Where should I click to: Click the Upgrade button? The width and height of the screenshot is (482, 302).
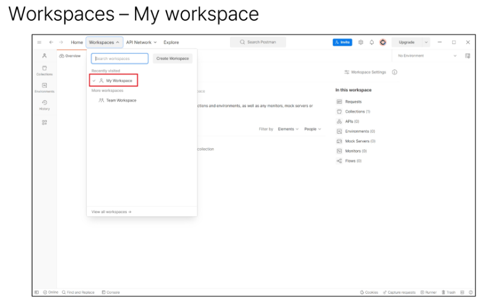tap(407, 42)
